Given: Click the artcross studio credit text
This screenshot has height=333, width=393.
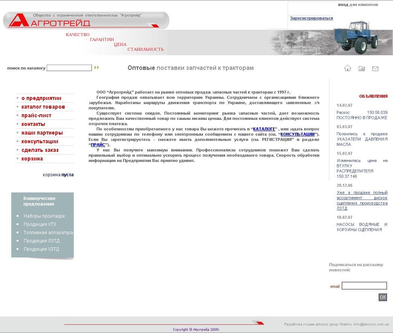Looking at the screenshot, I should (x=337, y=324).
